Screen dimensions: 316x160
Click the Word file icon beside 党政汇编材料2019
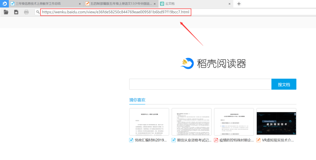pyautogui.click(x=131, y=140)
